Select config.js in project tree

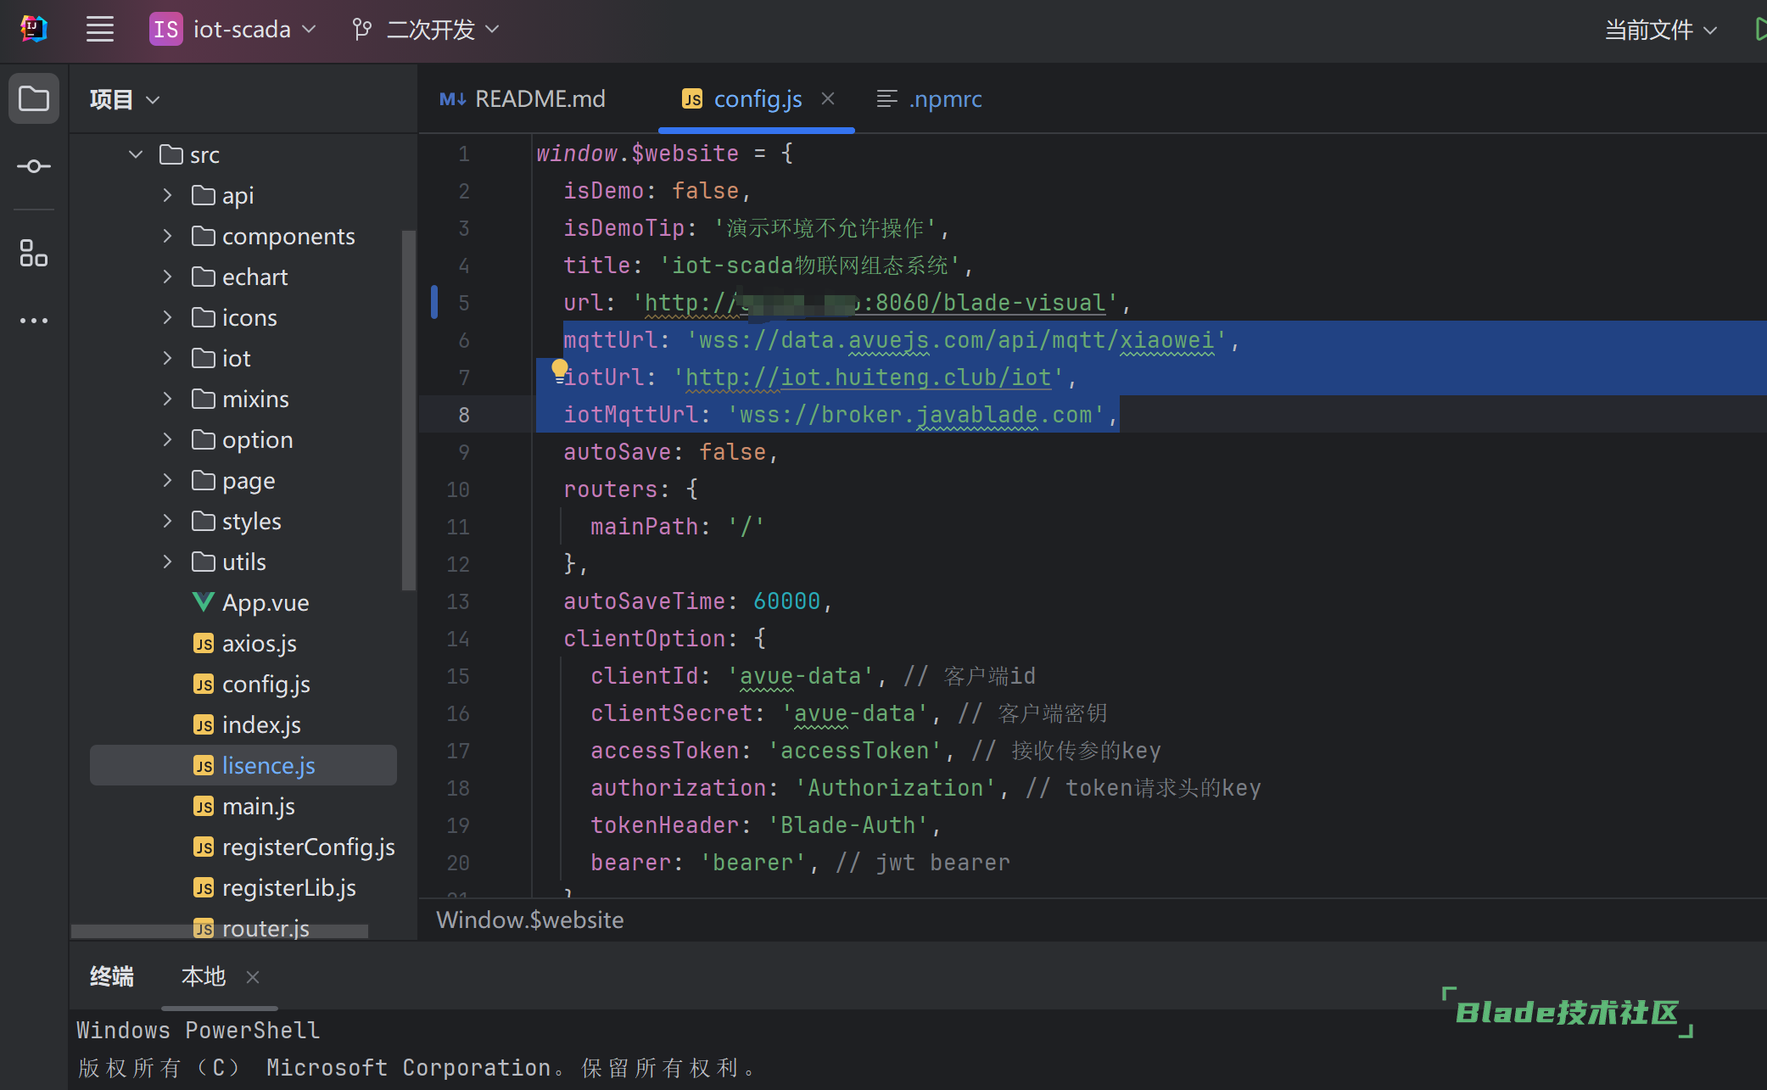point(252,684)
